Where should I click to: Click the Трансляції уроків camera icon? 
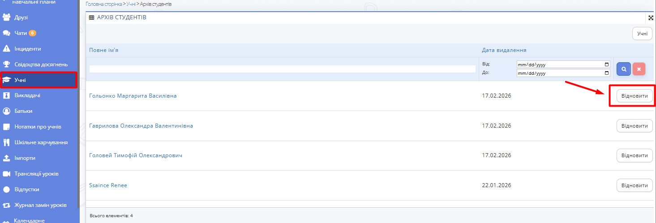click(7, 174)
